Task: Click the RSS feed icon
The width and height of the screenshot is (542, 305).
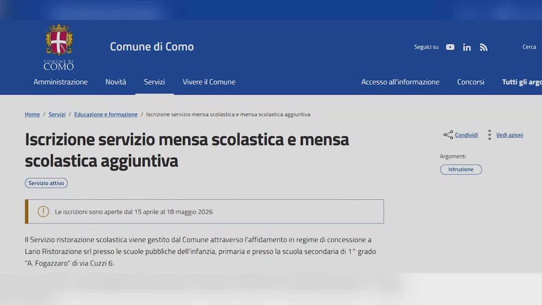Action: (483, 47)
